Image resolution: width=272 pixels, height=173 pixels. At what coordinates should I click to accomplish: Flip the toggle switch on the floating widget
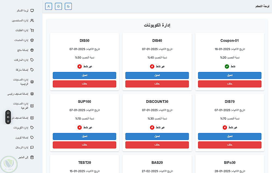point(8,117)
